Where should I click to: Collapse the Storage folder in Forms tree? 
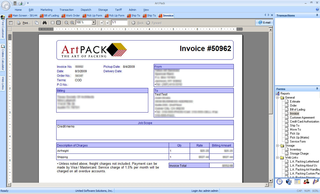(277, 145)
